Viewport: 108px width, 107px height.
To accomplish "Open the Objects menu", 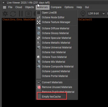I will [x=29, y=7].
